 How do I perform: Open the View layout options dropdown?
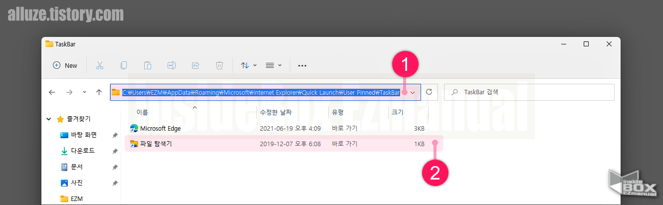pos(273,65)
